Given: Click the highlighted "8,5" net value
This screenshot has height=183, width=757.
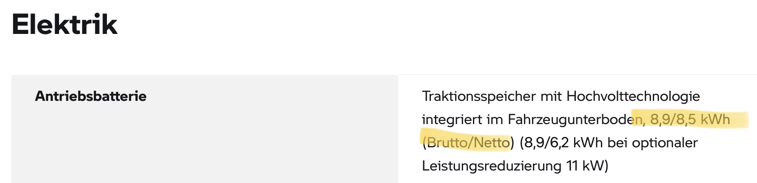Looking at the screenshot, I should pyautogui.click(x=686, y=120).
